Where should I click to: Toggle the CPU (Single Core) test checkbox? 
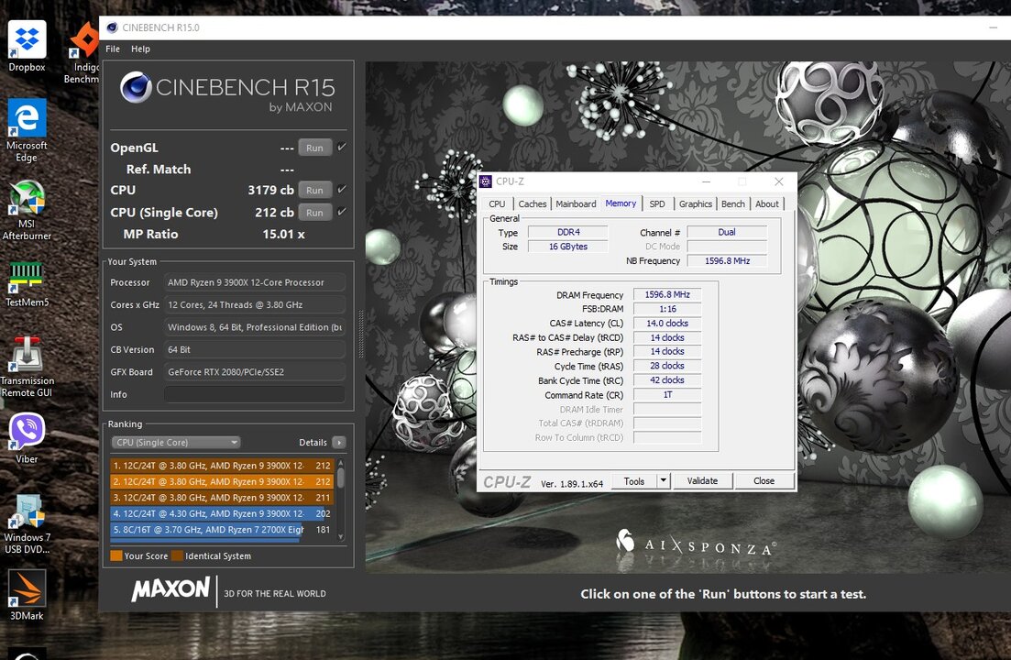coord(342,212)
